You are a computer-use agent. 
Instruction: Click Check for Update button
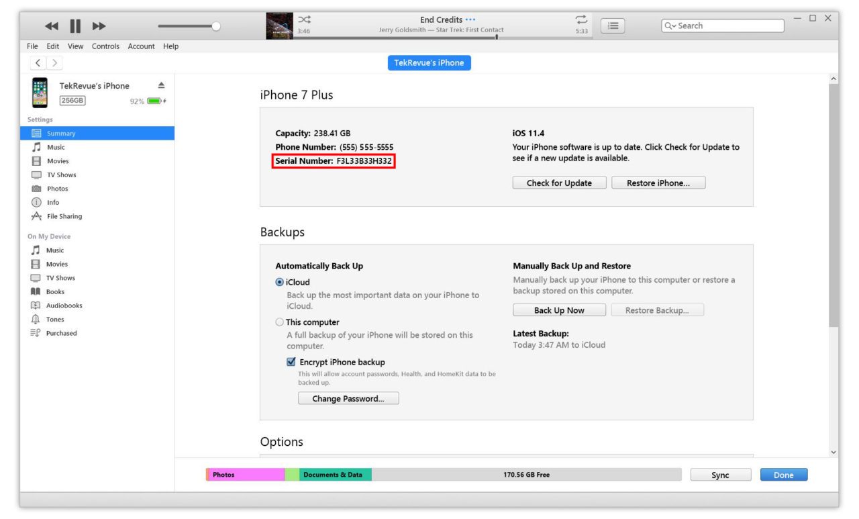click(x=559, y=183)
